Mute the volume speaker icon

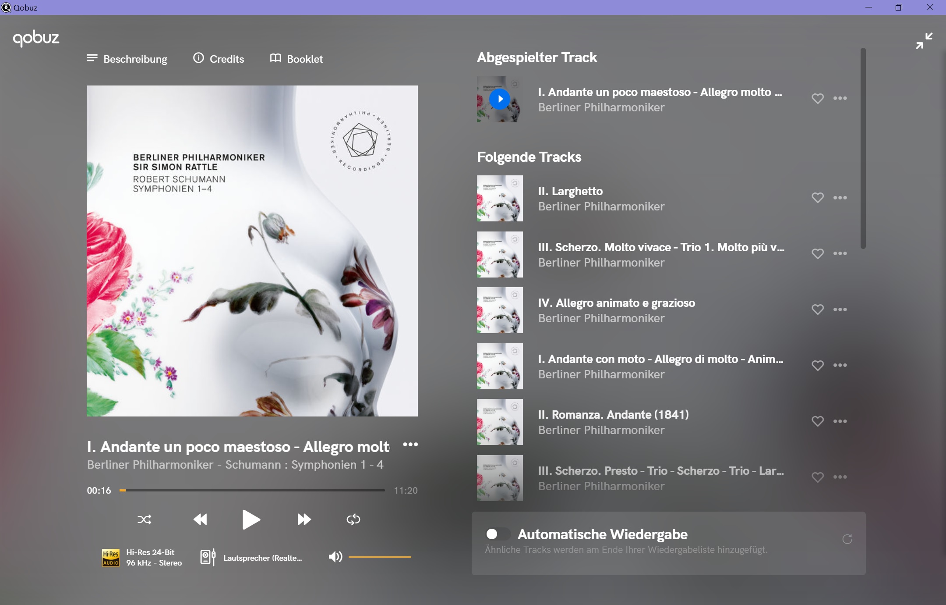(x=335, y=557)
